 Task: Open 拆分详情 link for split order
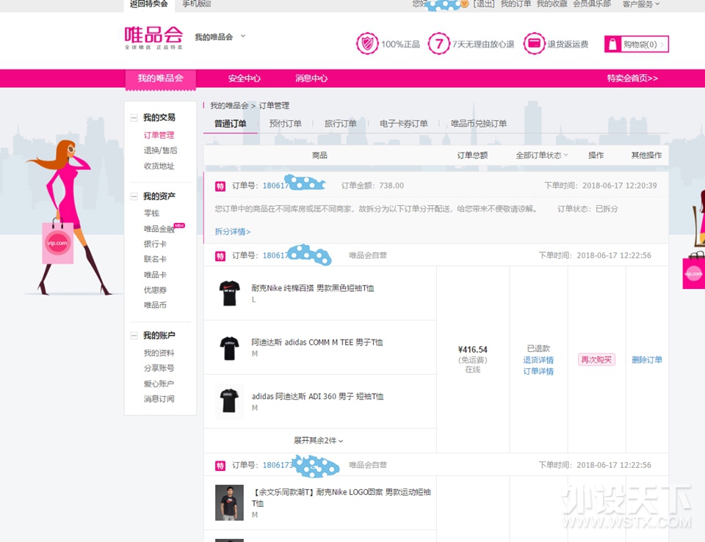click(232, 232)
